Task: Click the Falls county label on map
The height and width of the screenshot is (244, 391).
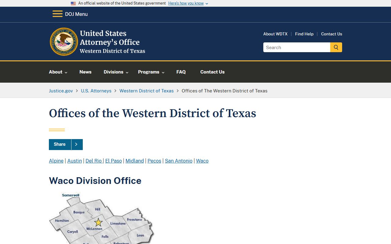Action: tap(105, 237)
